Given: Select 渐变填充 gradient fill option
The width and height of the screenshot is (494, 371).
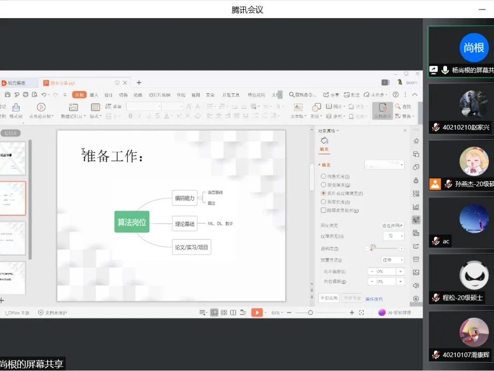Looking at the screenshot, I should (x=323, y=185).
